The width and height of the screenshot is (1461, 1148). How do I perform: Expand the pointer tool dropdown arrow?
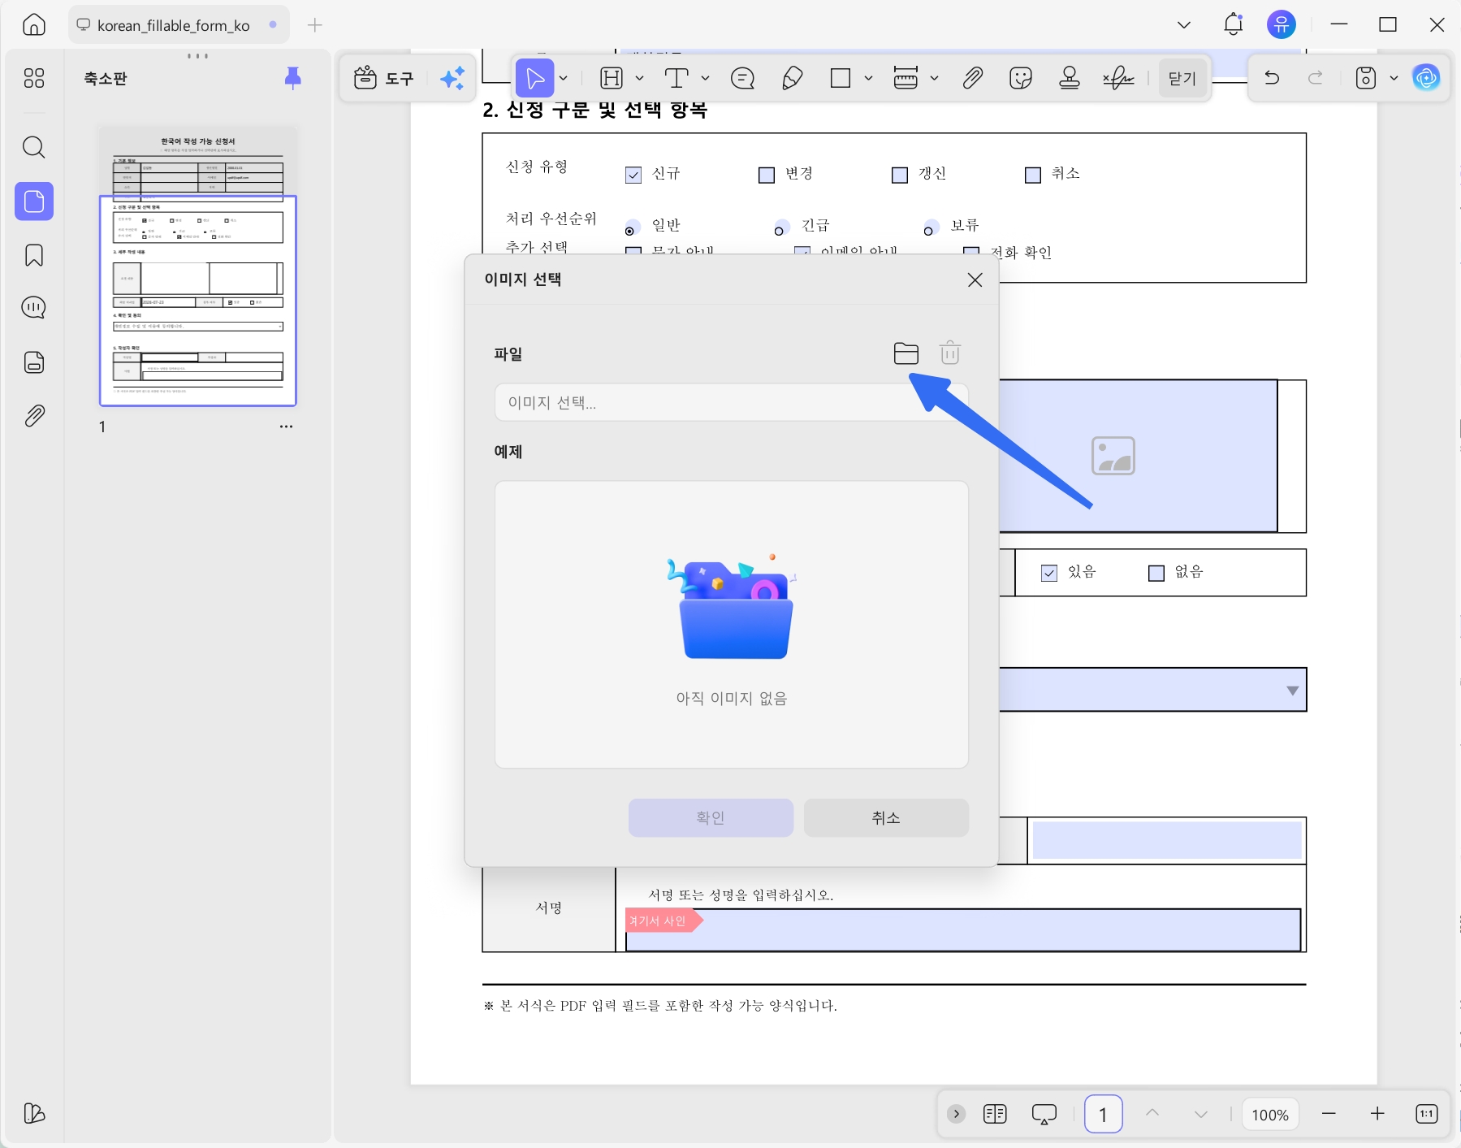coord(564,78)
